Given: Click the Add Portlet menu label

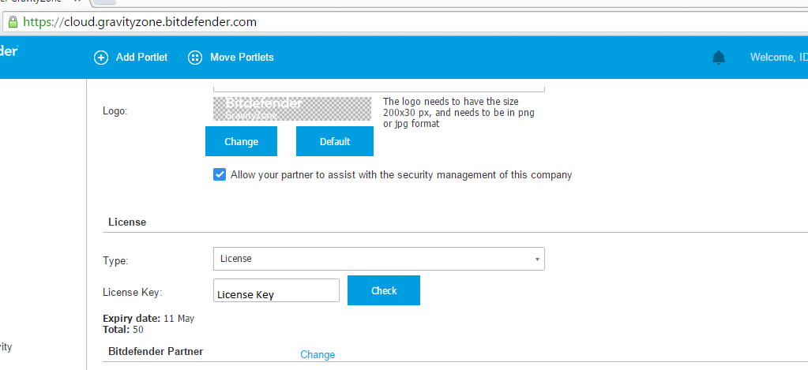Looking at the screenshot, I should 141,57.
